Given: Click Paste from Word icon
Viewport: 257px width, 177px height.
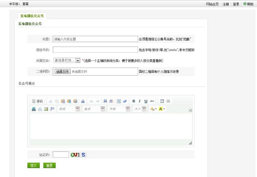Looking at the screenshot, I should pyautogui.click(x=75, y=101).
